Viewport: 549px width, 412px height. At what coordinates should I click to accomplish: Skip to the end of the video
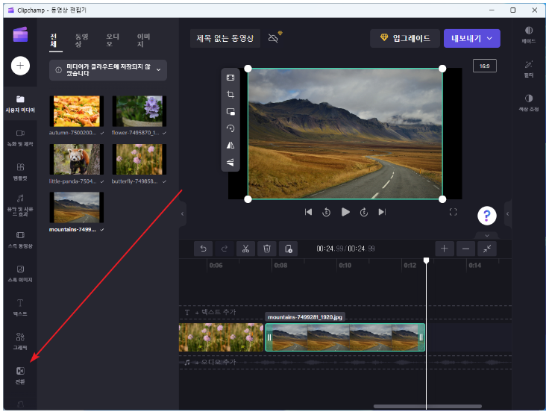(382, 212)
